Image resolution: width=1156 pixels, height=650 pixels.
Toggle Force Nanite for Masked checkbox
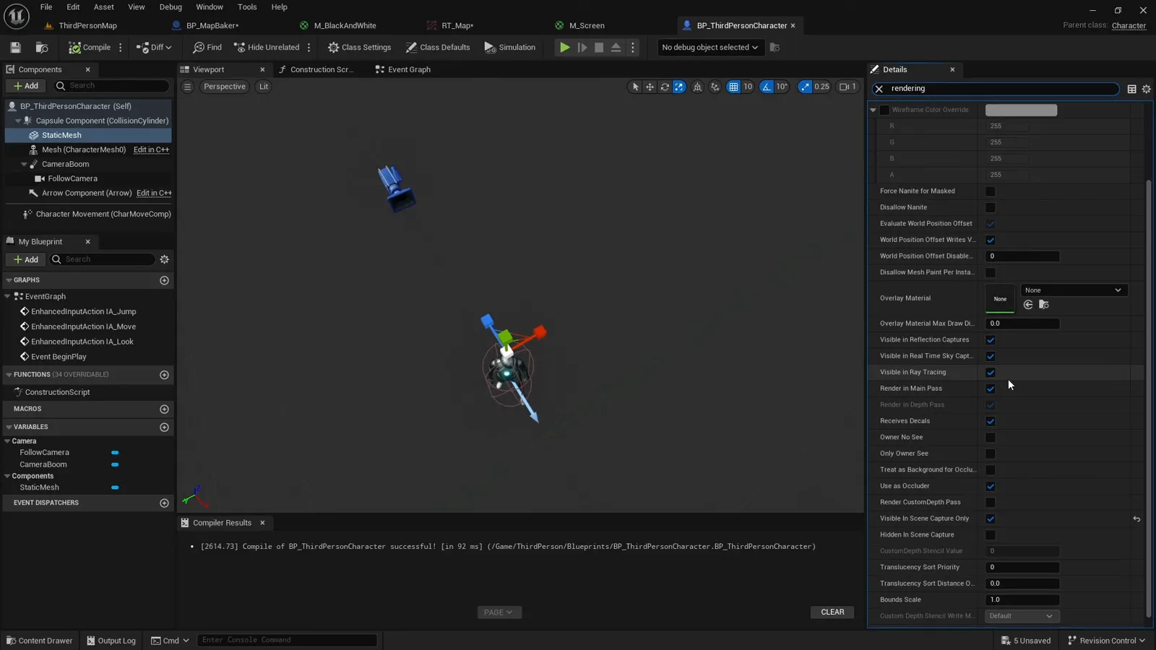990,191
